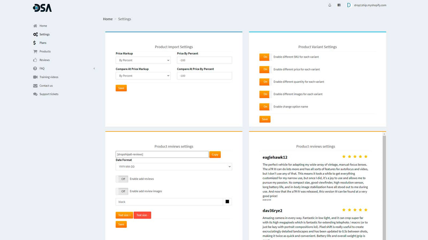Click the Home breadcrumb link
428x240 pixels.
click(x=108, y=19)
